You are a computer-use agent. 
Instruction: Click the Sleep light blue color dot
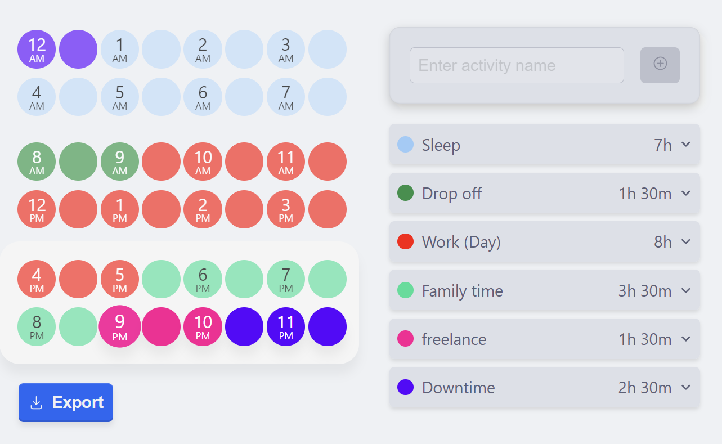(405, 145)
